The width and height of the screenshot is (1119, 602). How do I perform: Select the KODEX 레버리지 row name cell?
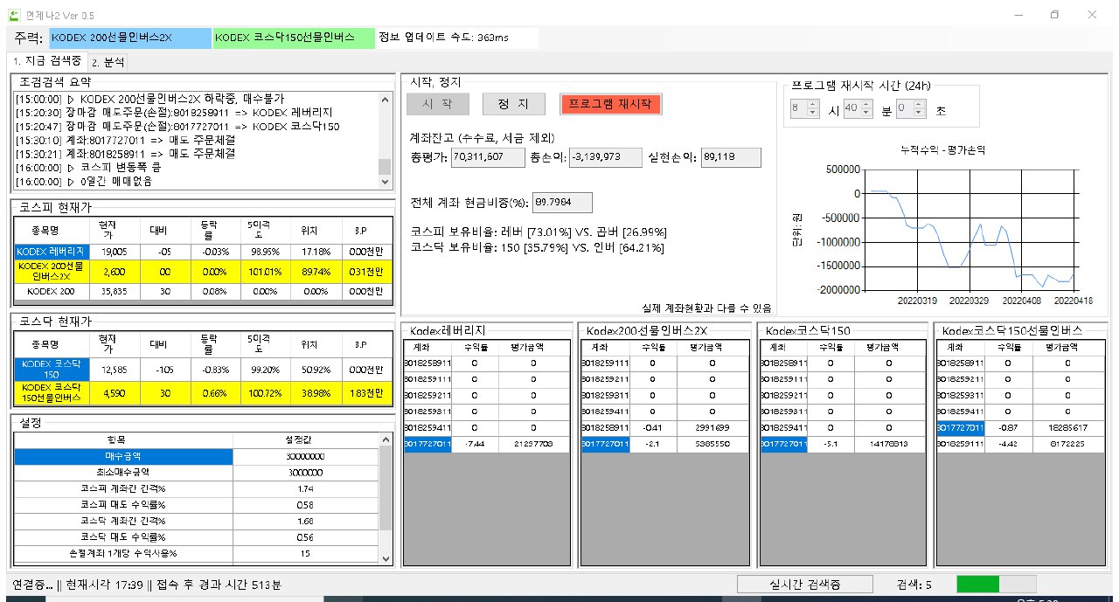pos(51,251)
